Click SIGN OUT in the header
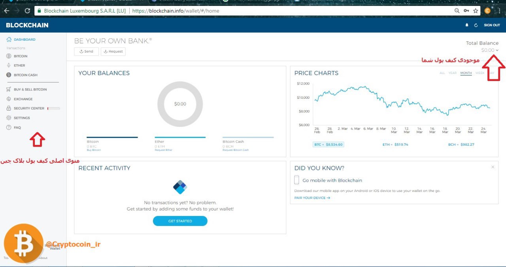 click(x=492, y=25)
